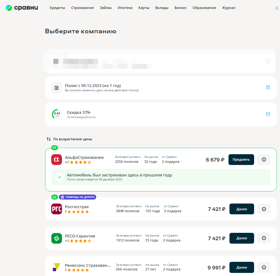This screenshot has width=280, height=276.
Task: Open the Вклады menu
Action: point(162,8)
